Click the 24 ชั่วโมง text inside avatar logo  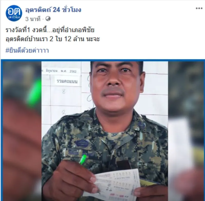(14, 17)
